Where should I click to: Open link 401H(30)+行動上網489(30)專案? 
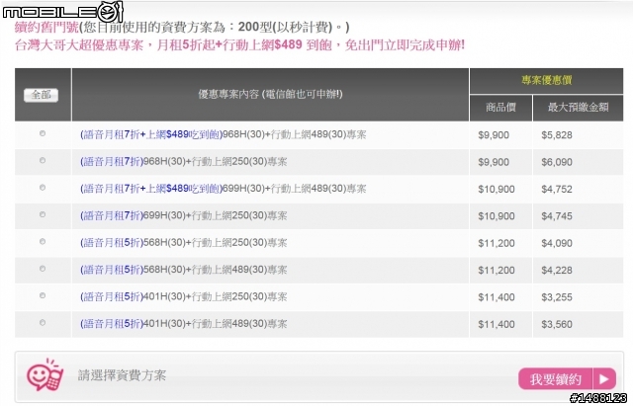216,324
